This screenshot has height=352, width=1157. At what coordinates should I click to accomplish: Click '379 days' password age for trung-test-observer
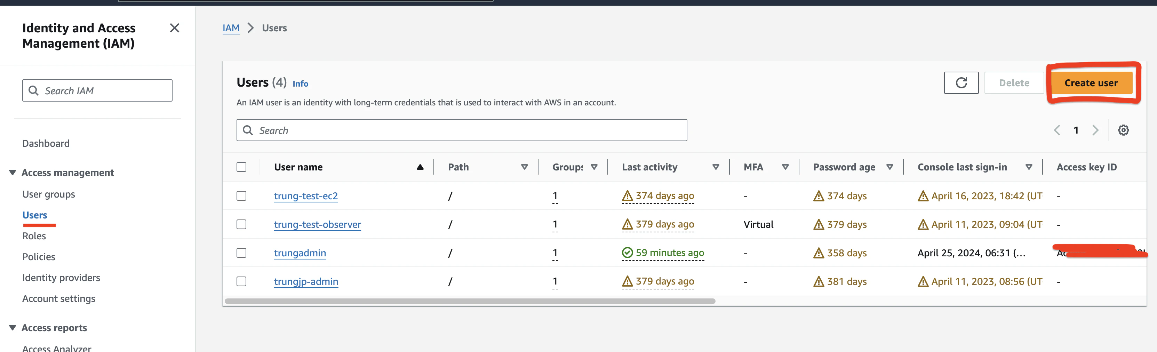[x=847, y=224]
